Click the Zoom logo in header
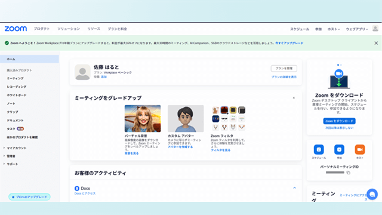 [16, 29]
